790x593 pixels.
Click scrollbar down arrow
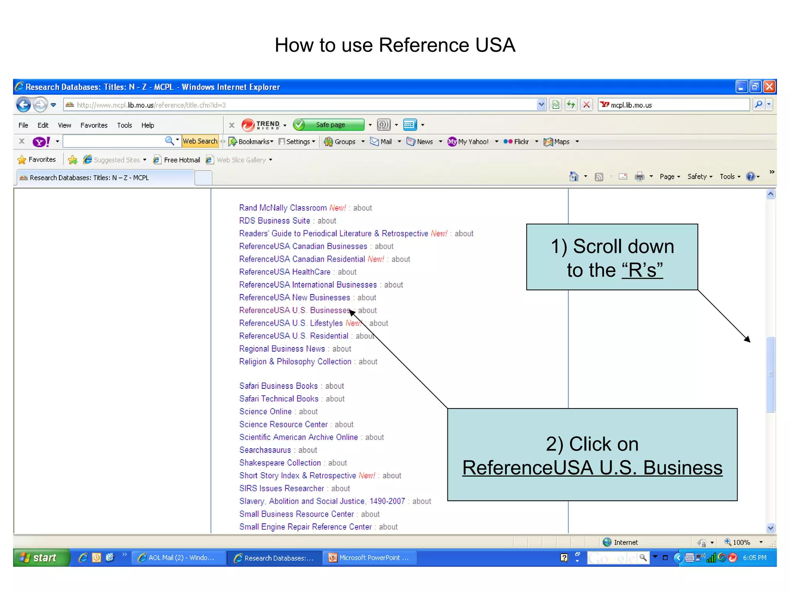click(770, 528)
